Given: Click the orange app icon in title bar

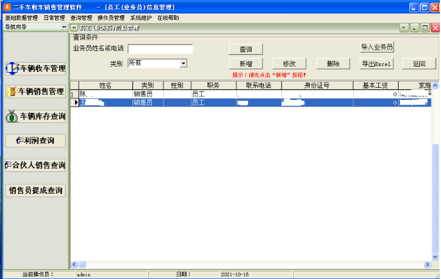Looking at the screenshot, I should (x=7, y=7).
